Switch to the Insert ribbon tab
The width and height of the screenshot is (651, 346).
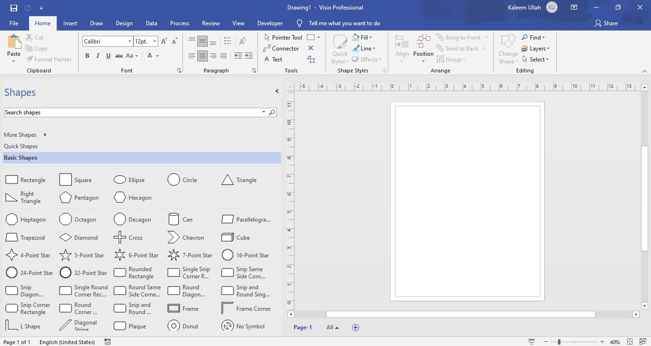70,23
